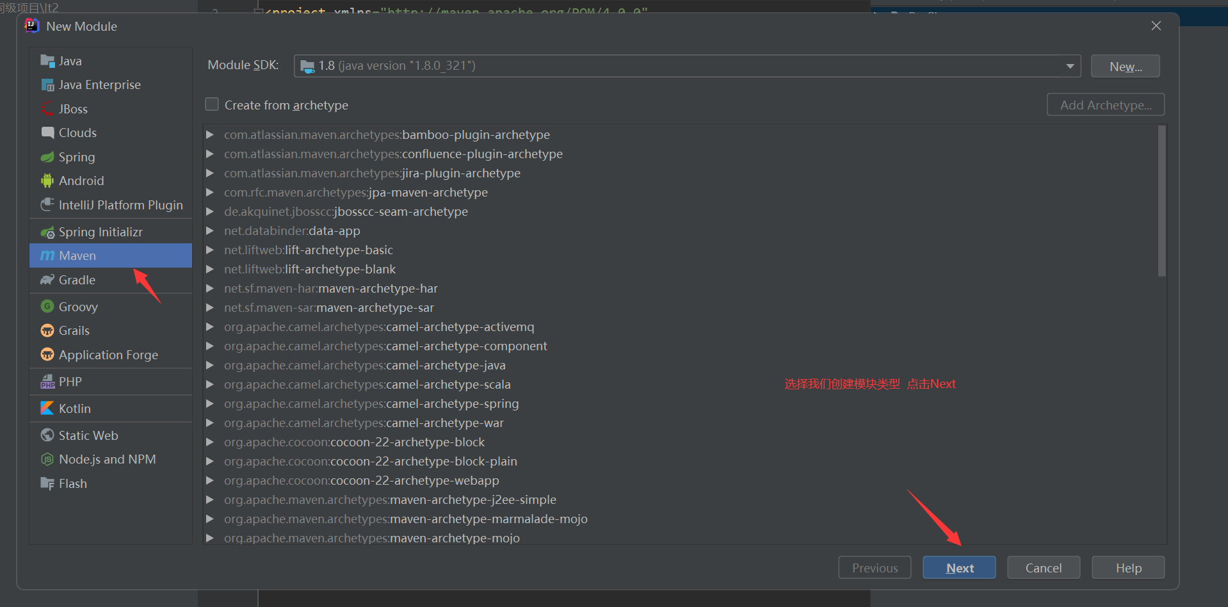Select camel-archetype-war row
Viewport: 1228px width, 607px height.
[x=681, y=423]
